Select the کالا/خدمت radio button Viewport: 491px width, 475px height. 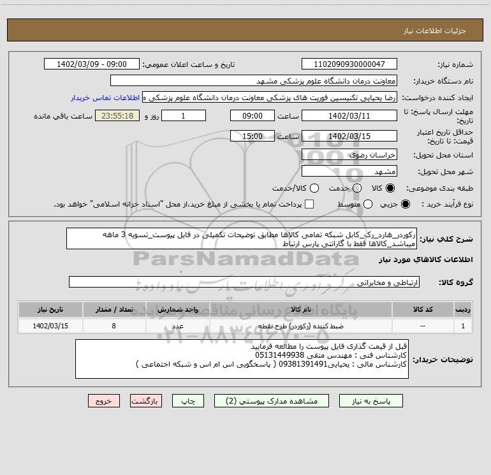pos(314,188)
